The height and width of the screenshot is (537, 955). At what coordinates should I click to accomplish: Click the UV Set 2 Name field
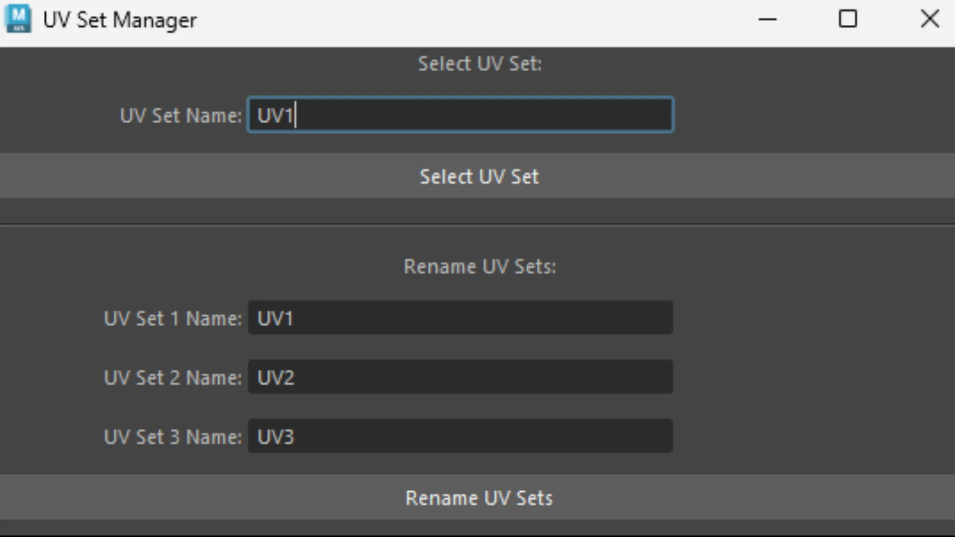(x=461, y=377)
